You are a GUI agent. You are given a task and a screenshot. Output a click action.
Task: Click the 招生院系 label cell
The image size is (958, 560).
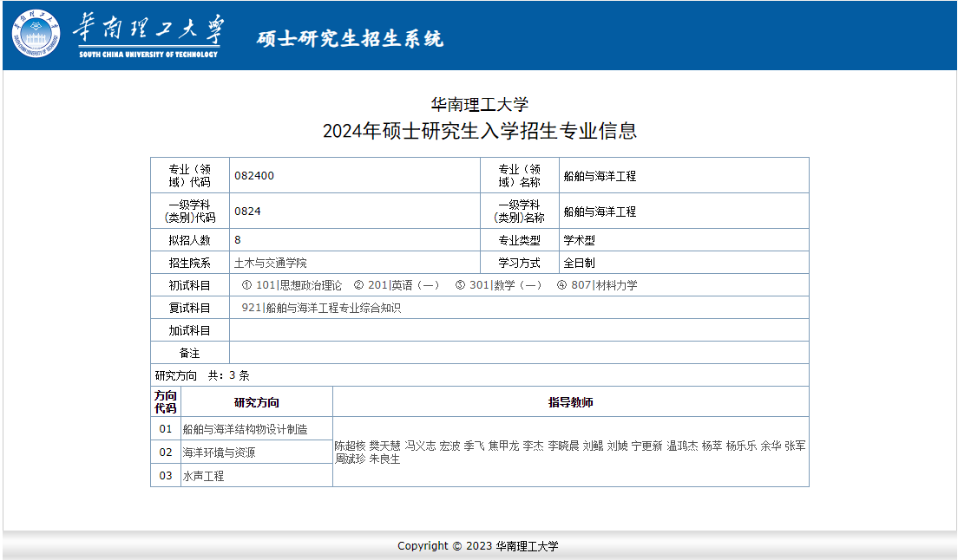190,263
